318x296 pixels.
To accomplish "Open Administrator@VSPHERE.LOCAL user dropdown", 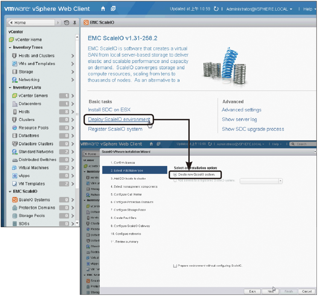I will tap(259, 9).
